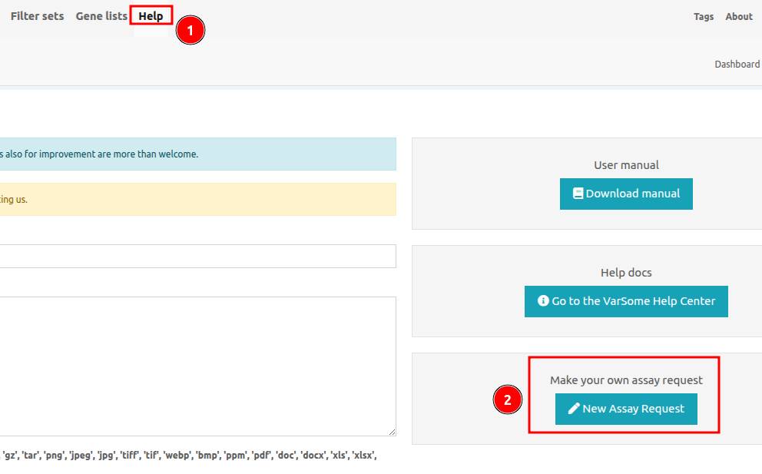Image resolution: width=762 pixels, height=474 pixels.
Task: Go to the Tags page
Action: (703, 17)
